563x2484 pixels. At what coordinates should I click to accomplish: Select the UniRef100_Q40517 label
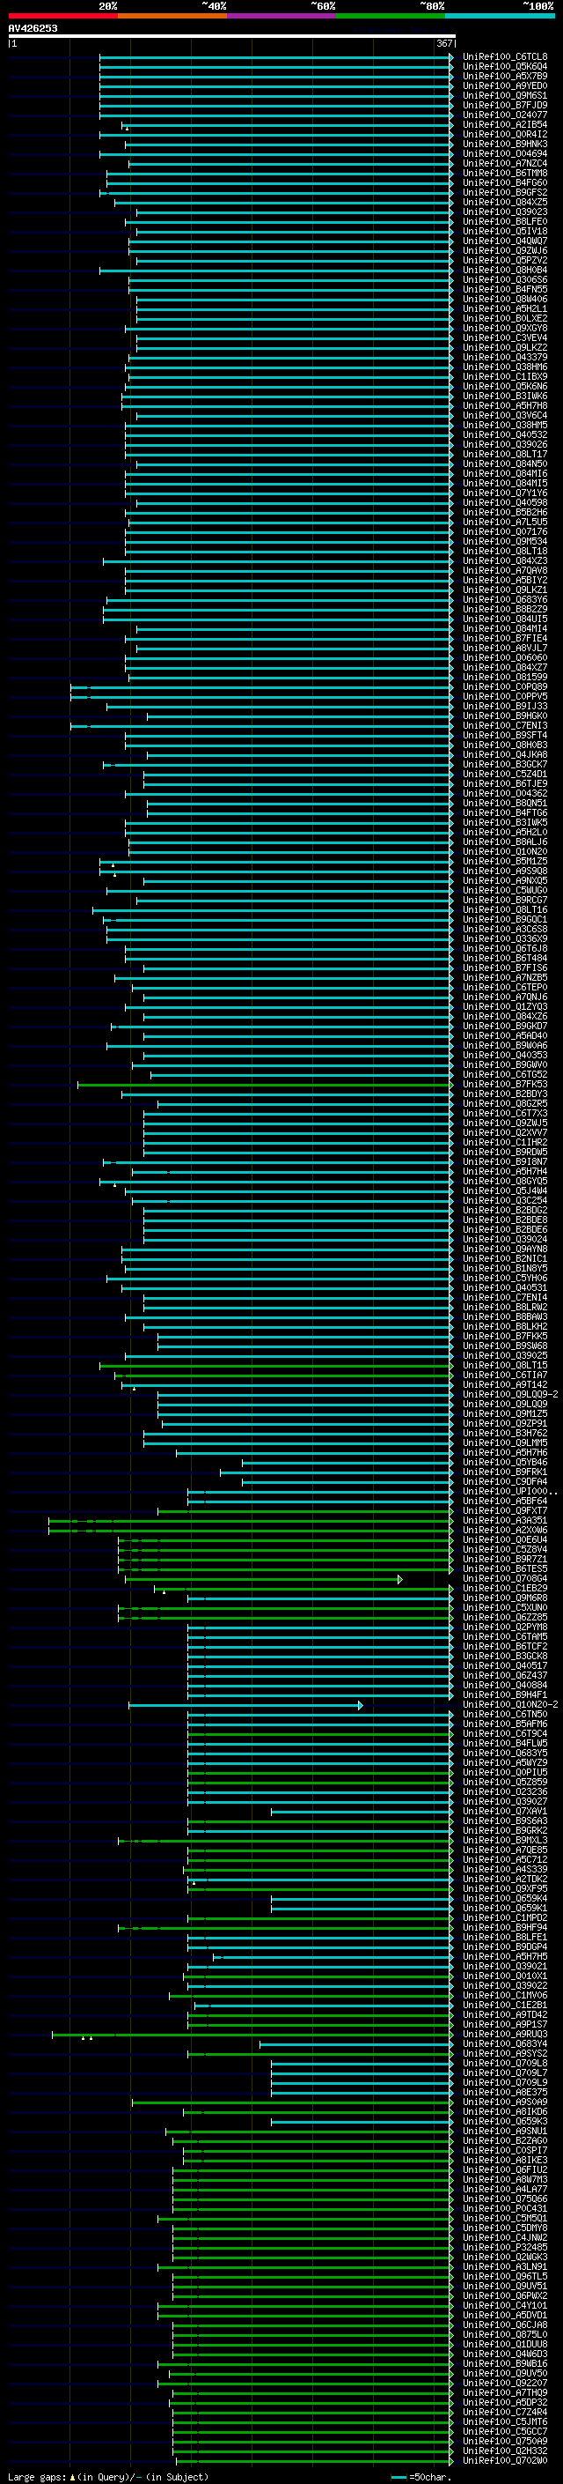click(x=505, y=1665)
